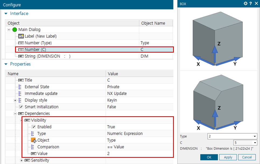This screenshot has height=164, width=260.
Task: Collapse the Interface section header
Action: pos(6,14)
